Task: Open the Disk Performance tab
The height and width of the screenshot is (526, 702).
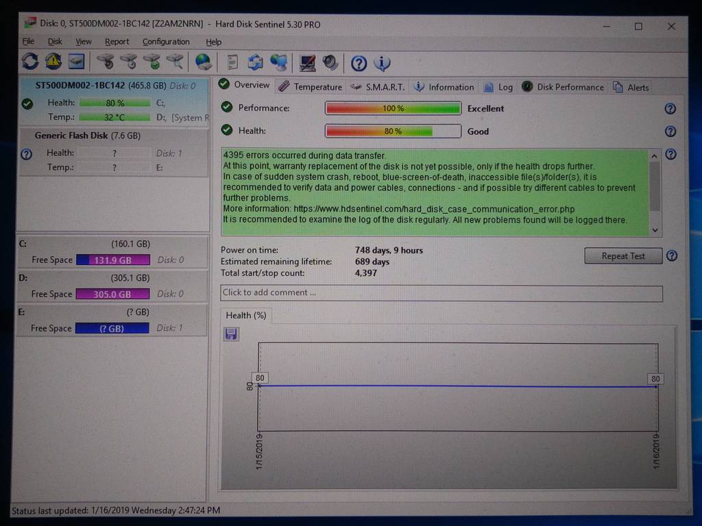Action: point(563,87)
